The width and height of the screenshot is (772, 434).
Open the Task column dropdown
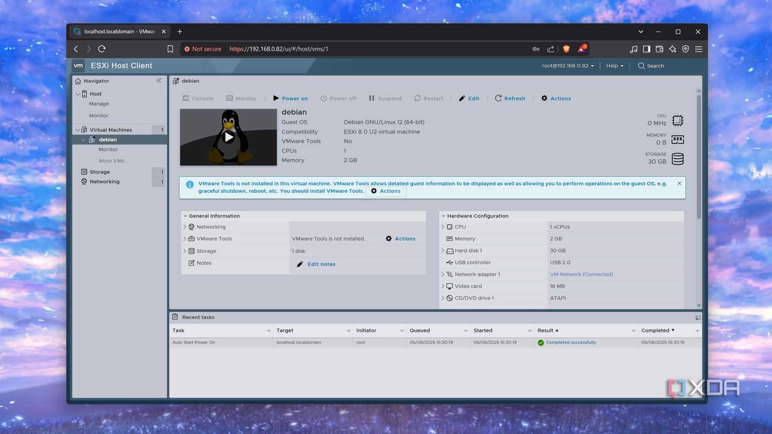tap(269, 331)
